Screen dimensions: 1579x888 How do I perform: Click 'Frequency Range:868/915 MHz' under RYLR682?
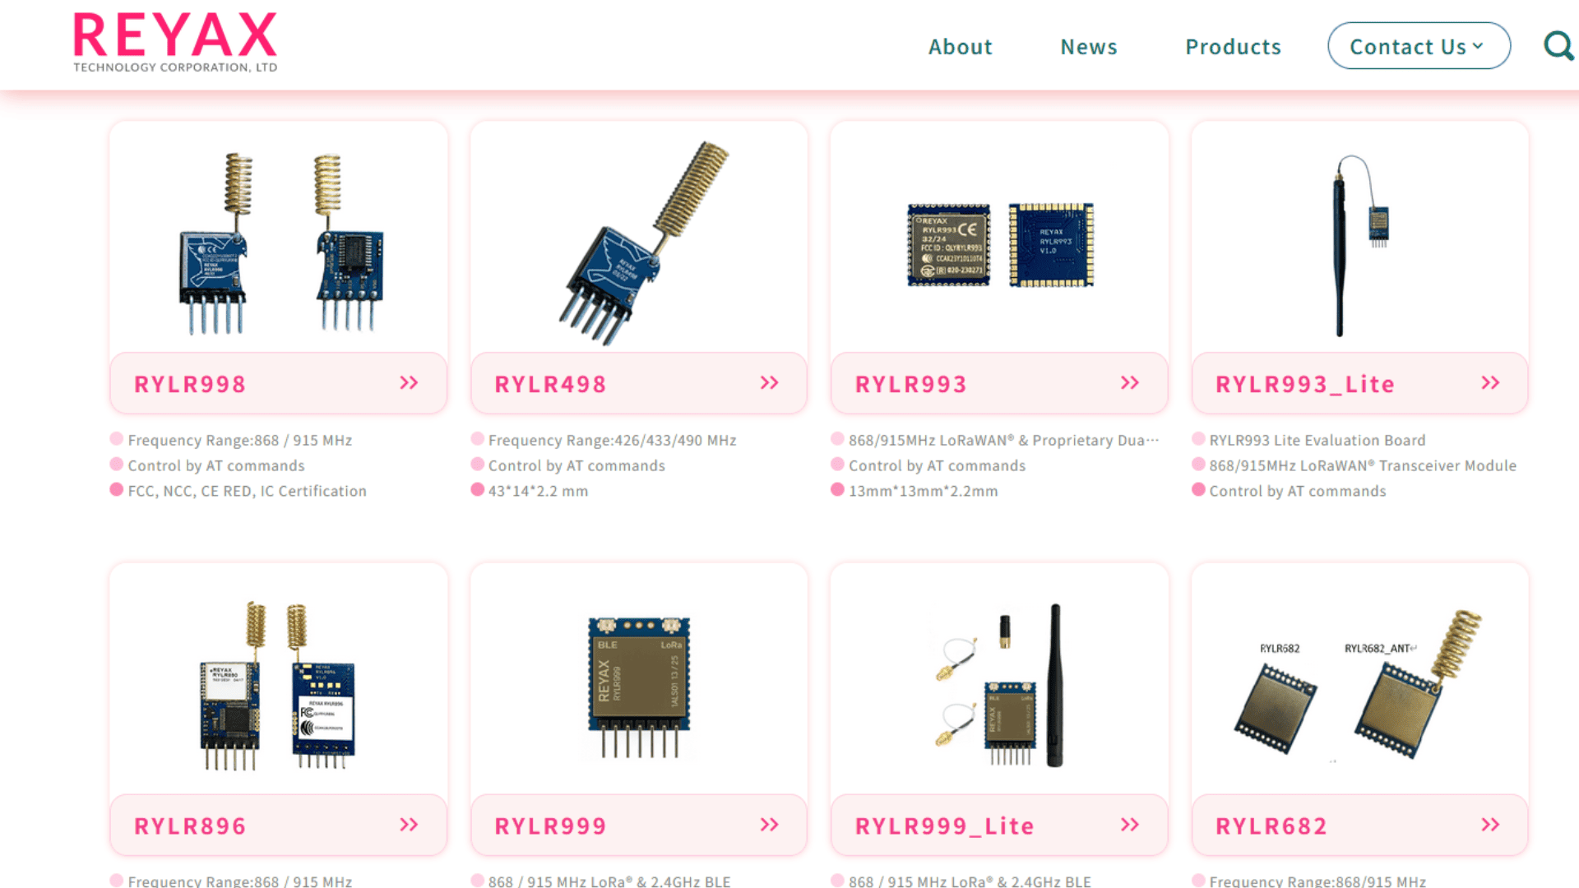pos(1317,881)
